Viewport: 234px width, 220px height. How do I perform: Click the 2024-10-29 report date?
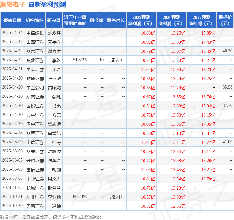[x=12, y=206]
